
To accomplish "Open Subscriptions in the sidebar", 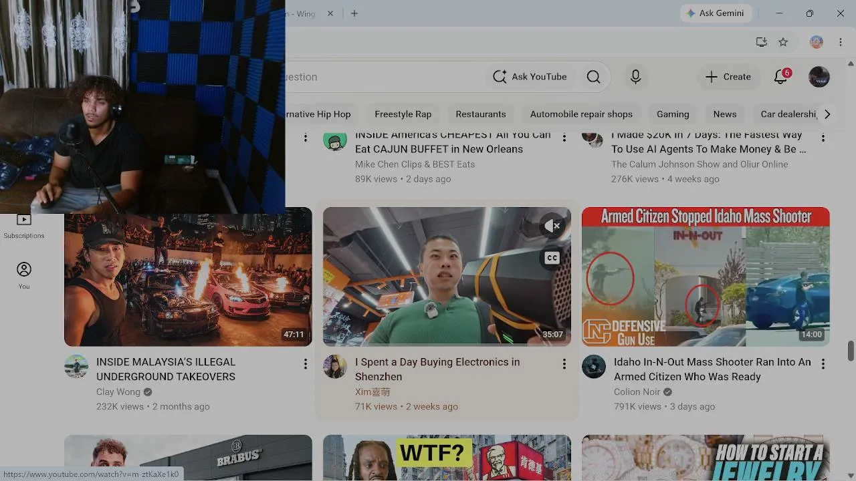I will (x=24, y=227).
